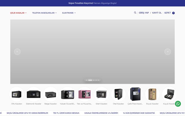Click Süper Fırsatları Kaçırma banner text

pos(81,3)
